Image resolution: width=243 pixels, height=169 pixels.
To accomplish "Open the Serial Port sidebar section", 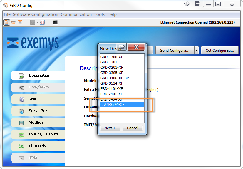I will (38, 111).
